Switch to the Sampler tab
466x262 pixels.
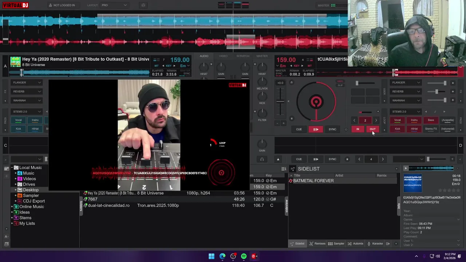coord(336,243)
